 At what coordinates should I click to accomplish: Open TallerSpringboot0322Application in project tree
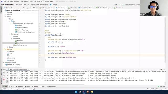(x=26, y=32)
